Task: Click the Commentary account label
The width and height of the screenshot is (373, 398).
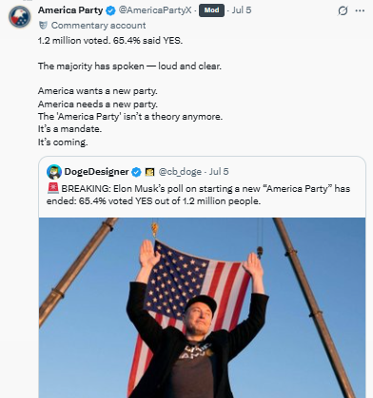Action: (98, 26)
